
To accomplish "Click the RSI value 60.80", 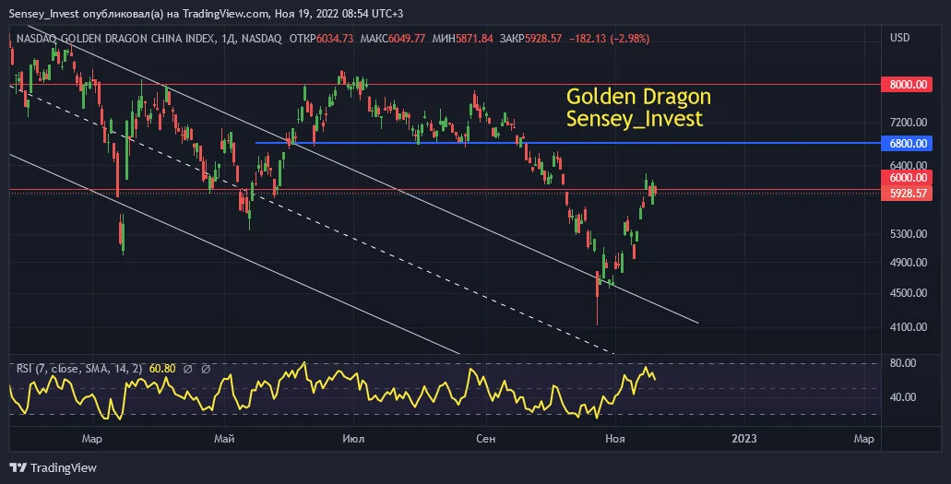I will point(162,369).
